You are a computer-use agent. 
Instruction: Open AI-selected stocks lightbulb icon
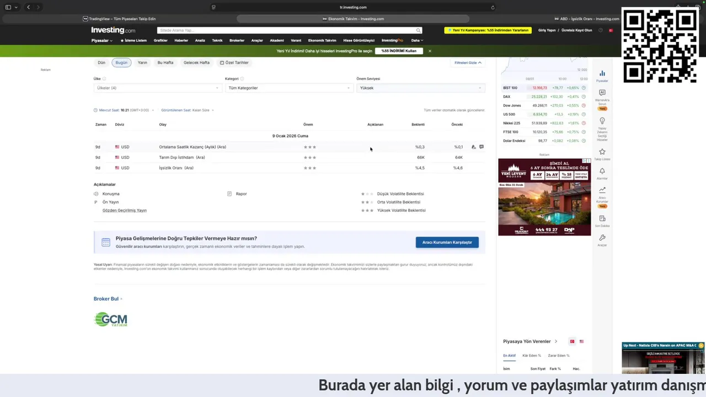pos(602,121)
